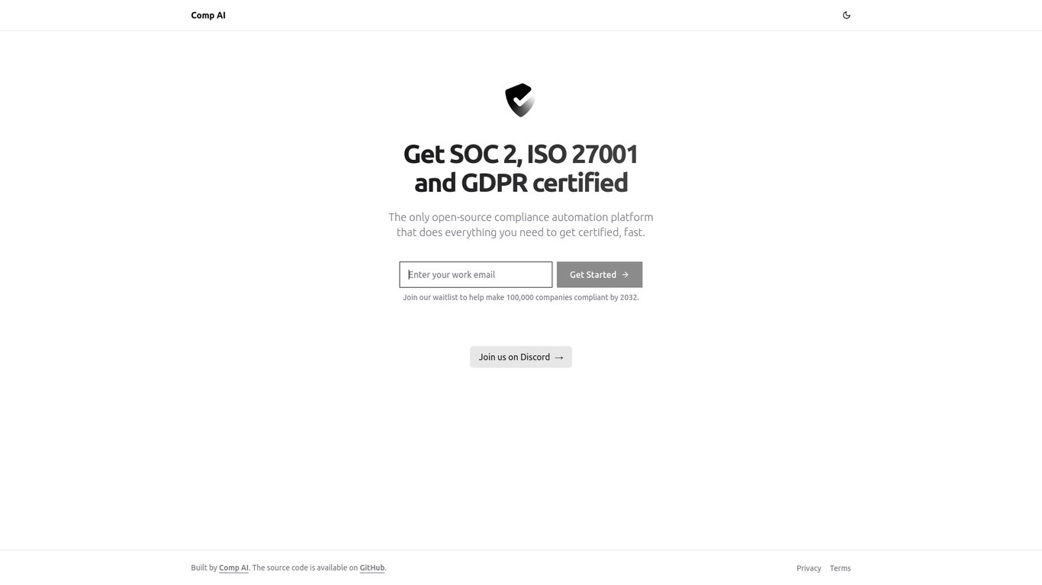Click the open-source compliance automation subtitle line
Viewport: 1042px width, 585px height.
click(x=521, y=217)
